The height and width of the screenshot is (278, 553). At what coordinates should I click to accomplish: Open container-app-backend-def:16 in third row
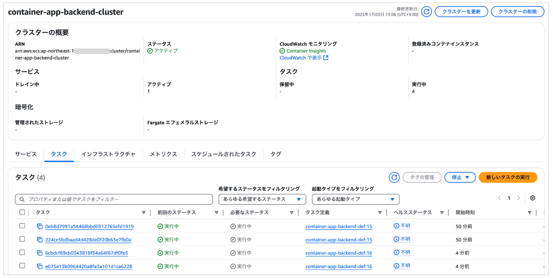[339, 253]
